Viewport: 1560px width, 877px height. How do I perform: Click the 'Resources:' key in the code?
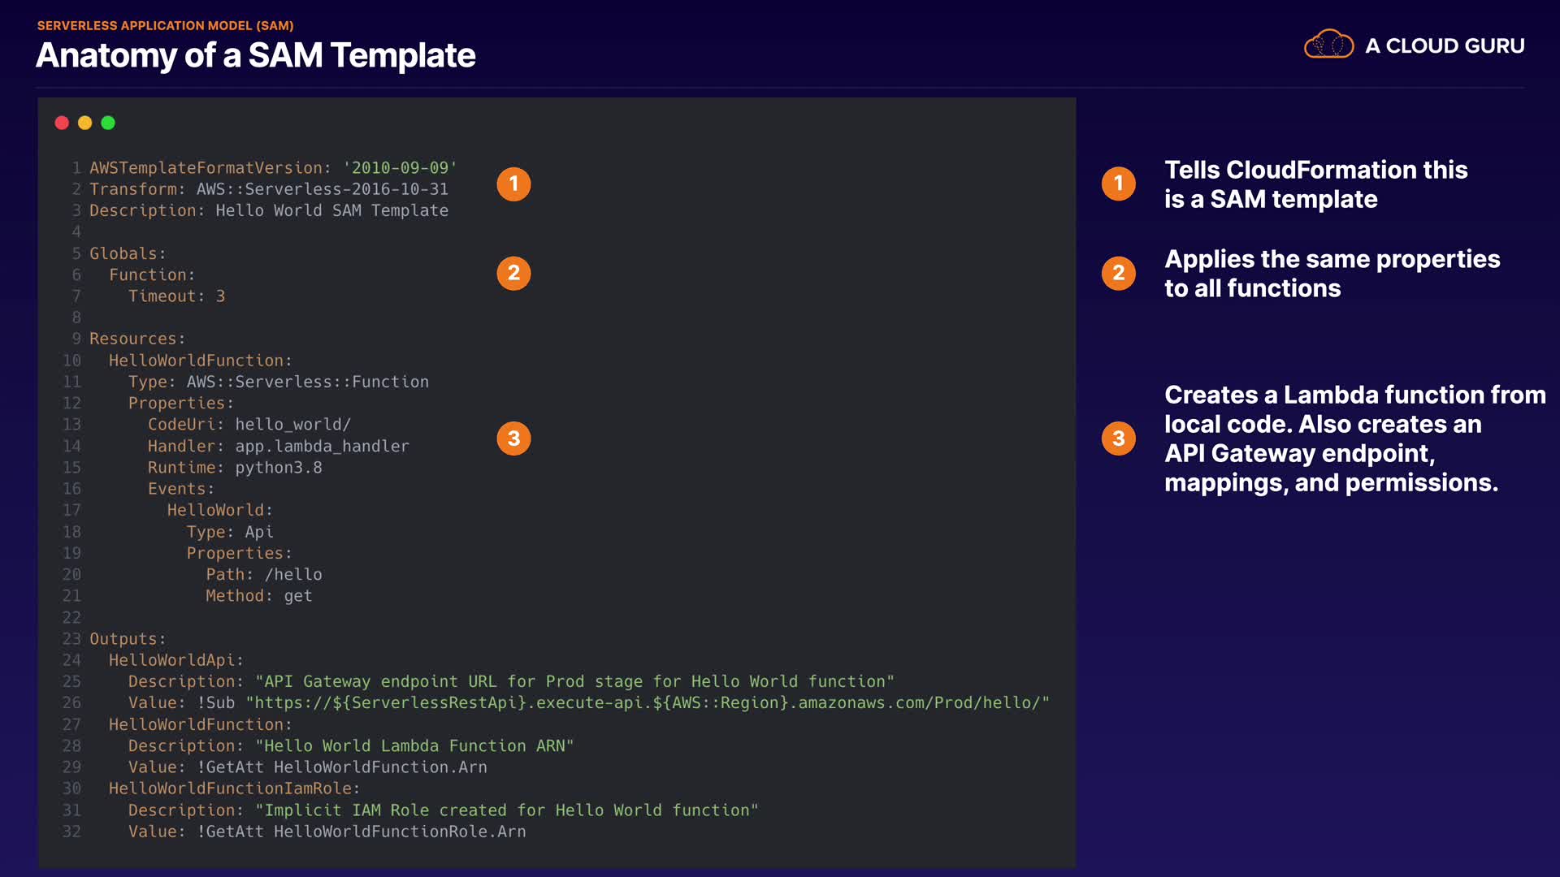[x=137, y=339]
